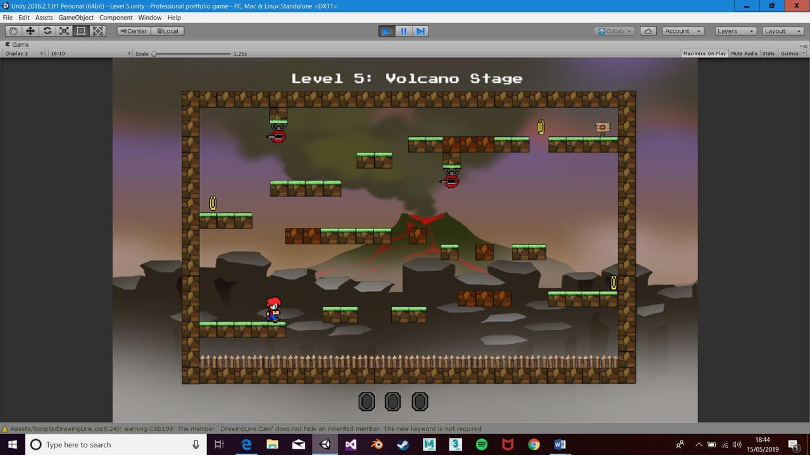Open the Component menu
Image resolution: width=810 pixels, height=455 pixels.
coord(116,18)
